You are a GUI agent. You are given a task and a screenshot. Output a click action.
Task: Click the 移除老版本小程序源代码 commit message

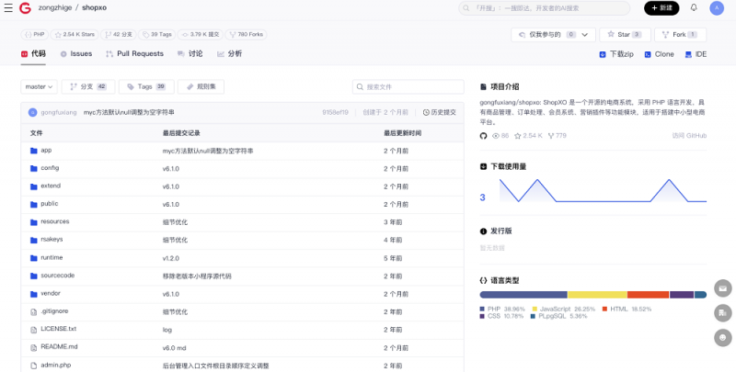tap(197, 276)
